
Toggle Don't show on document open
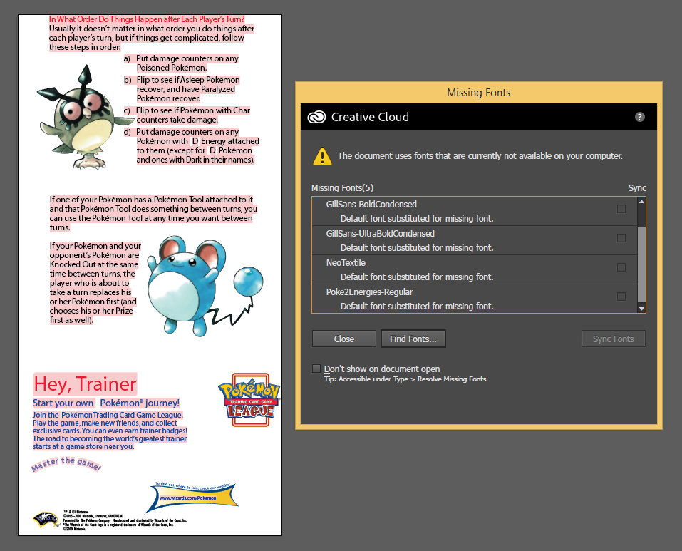pyautogui.click(x=316, y=369)
